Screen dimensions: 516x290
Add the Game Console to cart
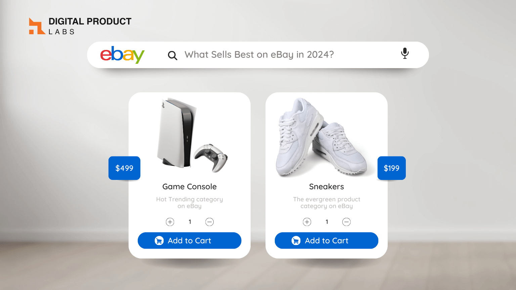pyautogui.click(x=189, y=241)
